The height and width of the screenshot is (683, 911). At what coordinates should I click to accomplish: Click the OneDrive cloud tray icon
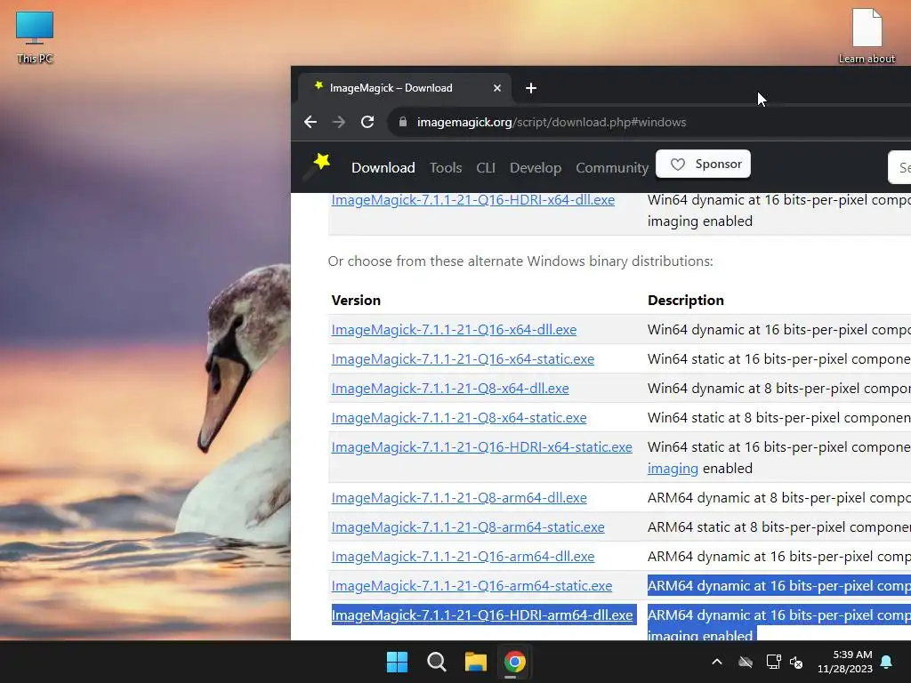pos(746,662)
